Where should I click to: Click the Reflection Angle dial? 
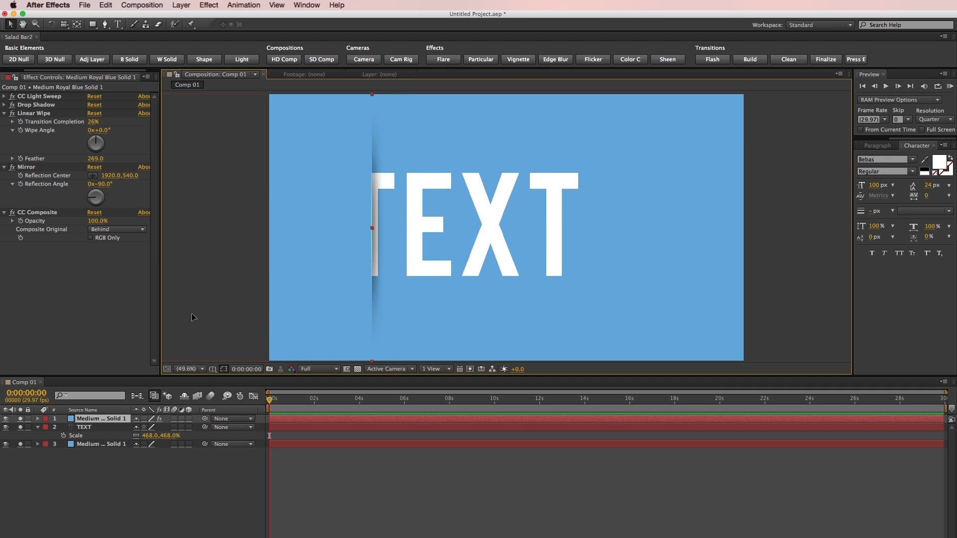click(x=96, y=198)
